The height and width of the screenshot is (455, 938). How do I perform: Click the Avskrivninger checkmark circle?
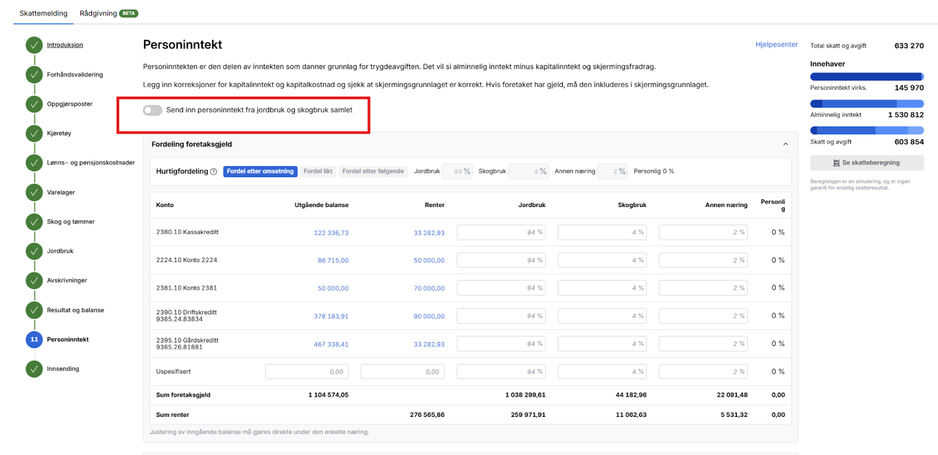click(34, 280)
